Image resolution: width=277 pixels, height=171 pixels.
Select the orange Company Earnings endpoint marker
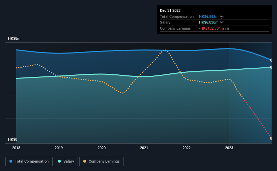(x=271, y=138)
